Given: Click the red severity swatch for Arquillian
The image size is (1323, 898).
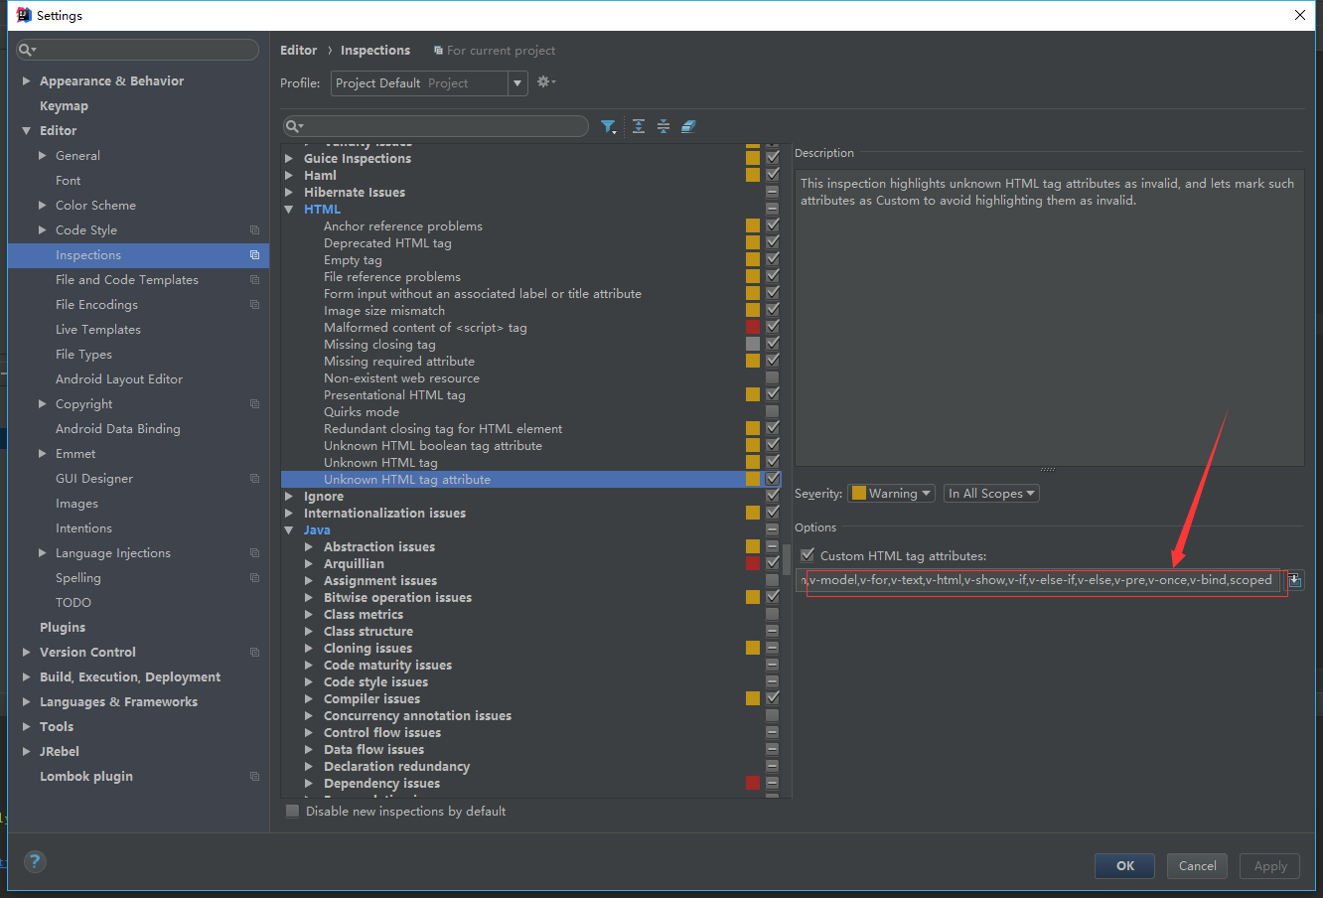Looking at the screenshot, I should [753, 563].
